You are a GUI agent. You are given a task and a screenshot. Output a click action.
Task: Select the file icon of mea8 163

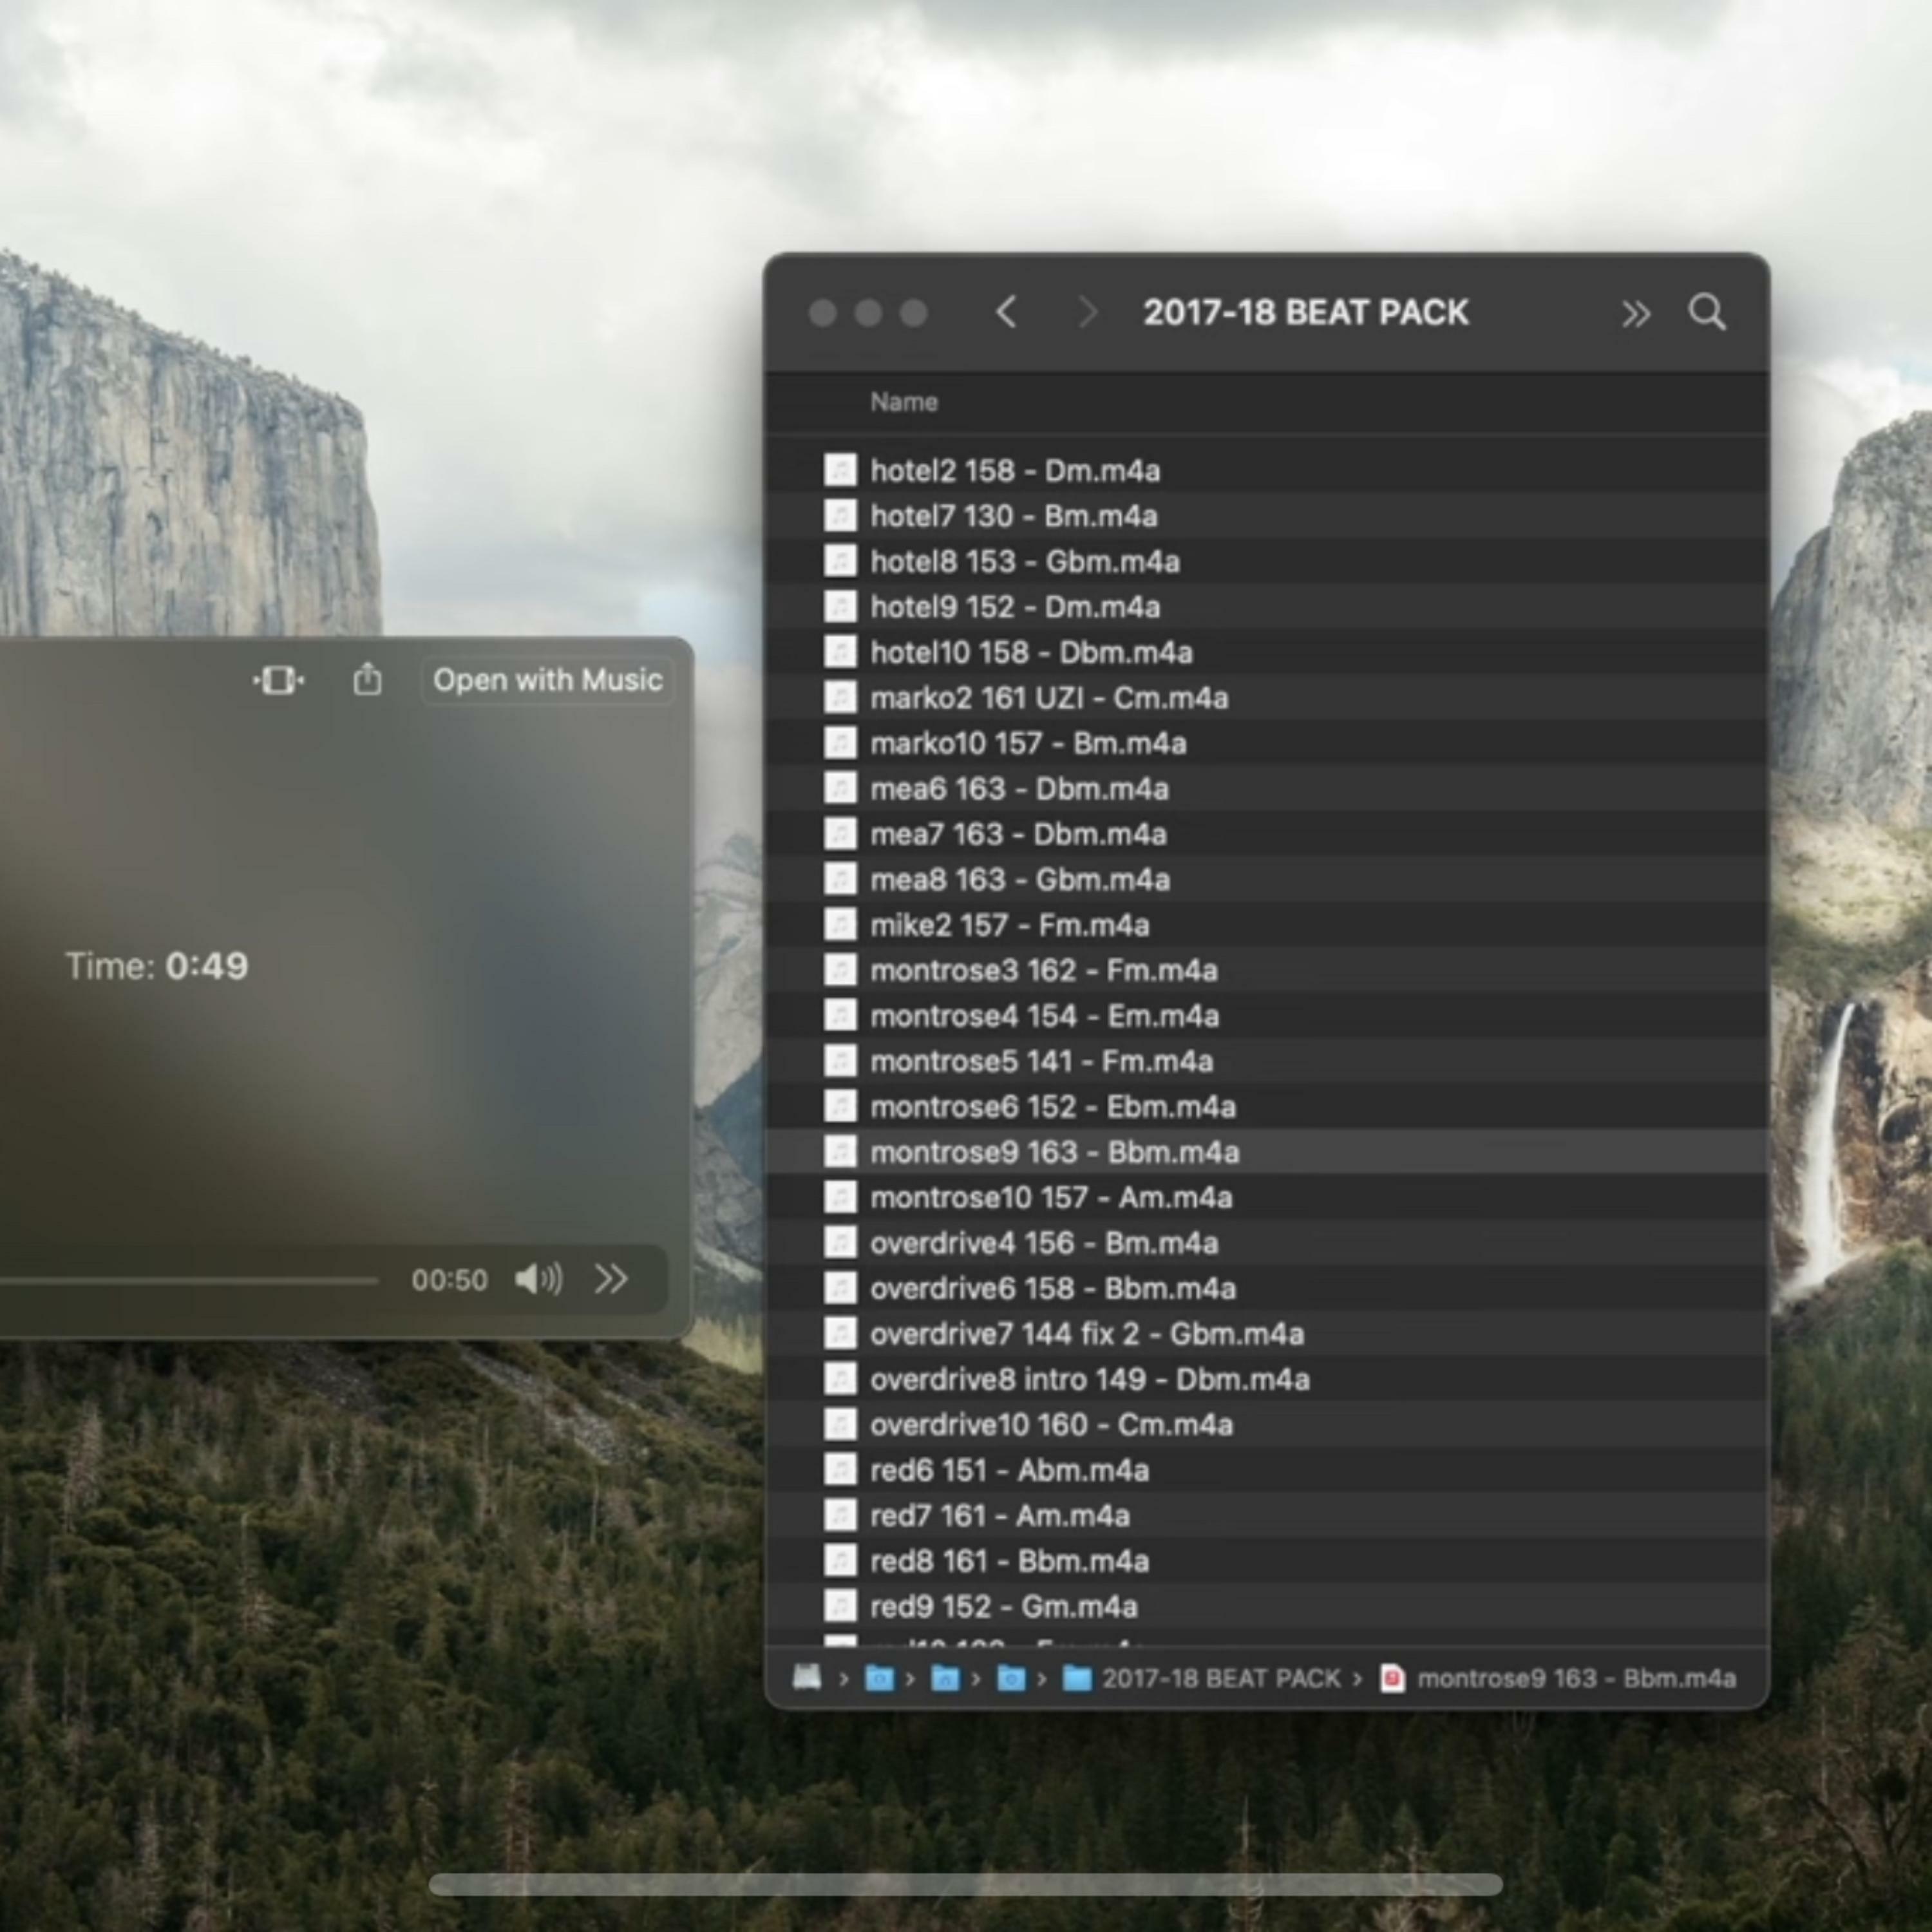coord(840,879)
